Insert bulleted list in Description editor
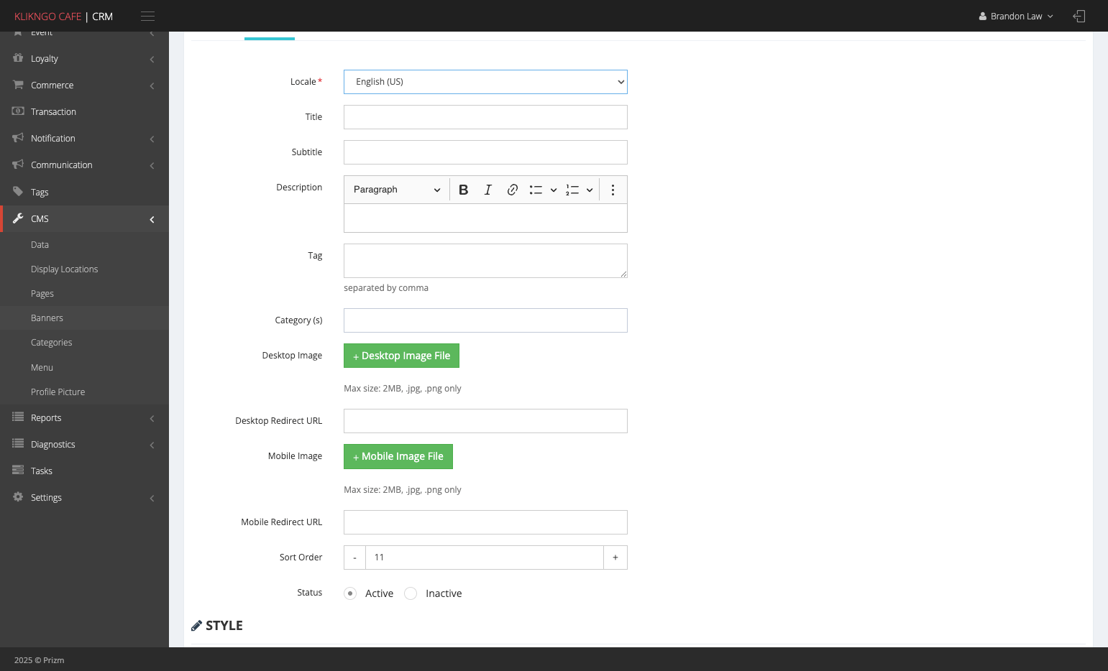The image size is (1108, 671). [x=536, y=190]
